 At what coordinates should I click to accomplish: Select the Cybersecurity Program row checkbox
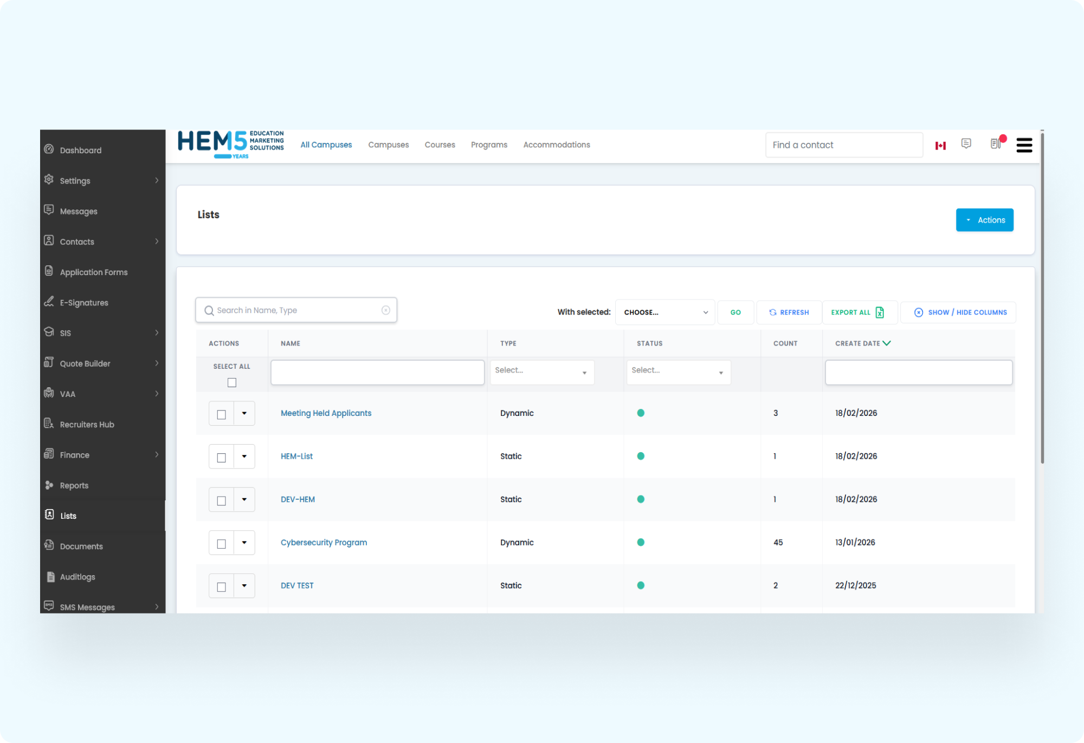pos(221,544)
